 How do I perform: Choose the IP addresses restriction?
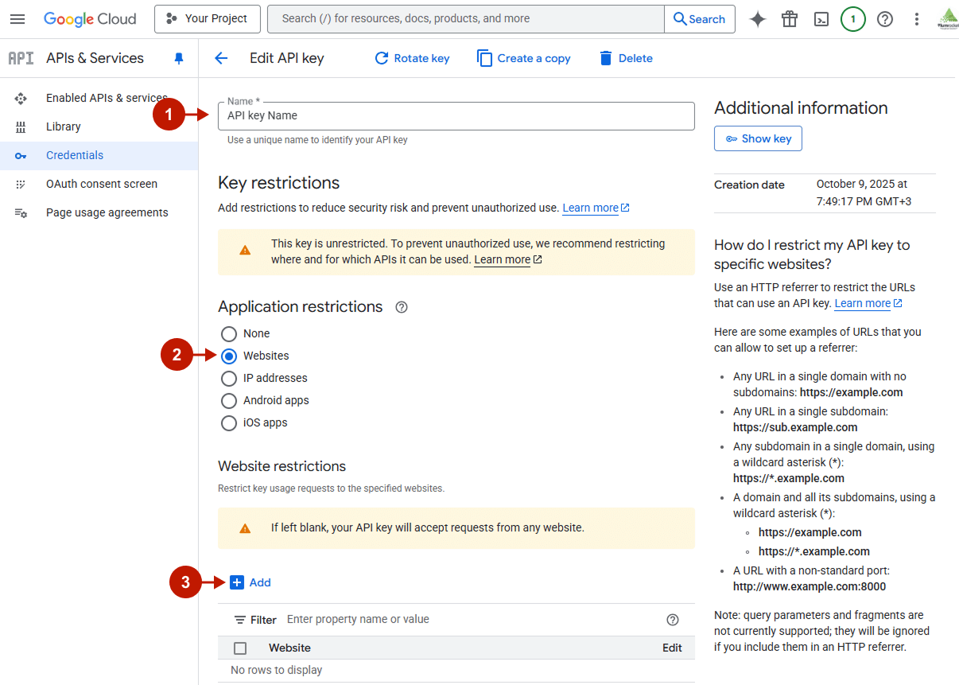point(229,378)
